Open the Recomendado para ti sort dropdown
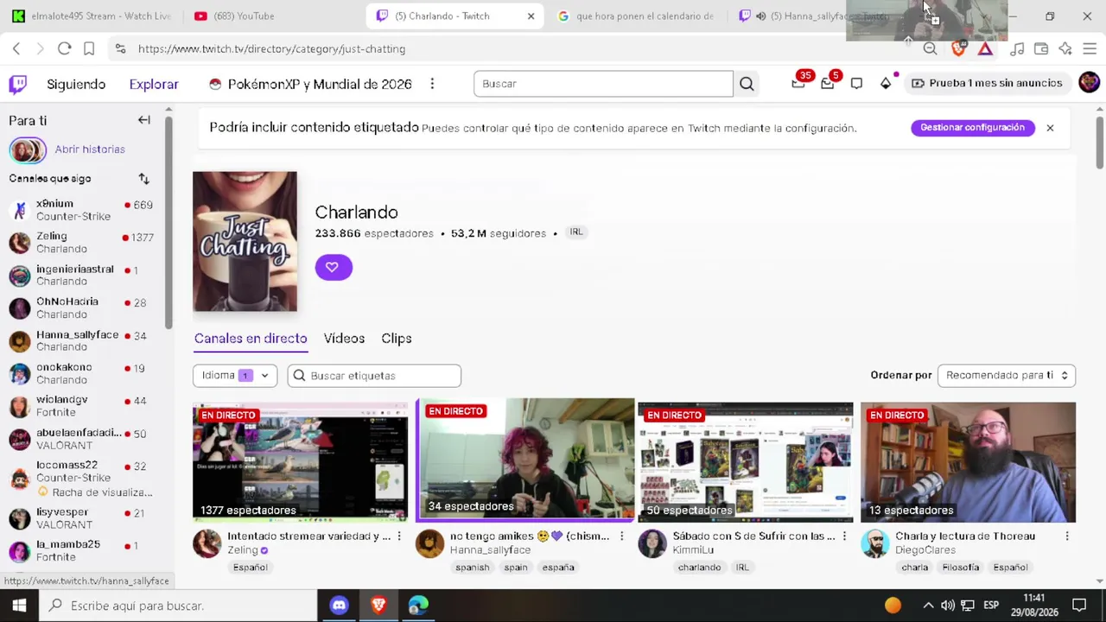The image size is (1106, 622). [1007, 376]
